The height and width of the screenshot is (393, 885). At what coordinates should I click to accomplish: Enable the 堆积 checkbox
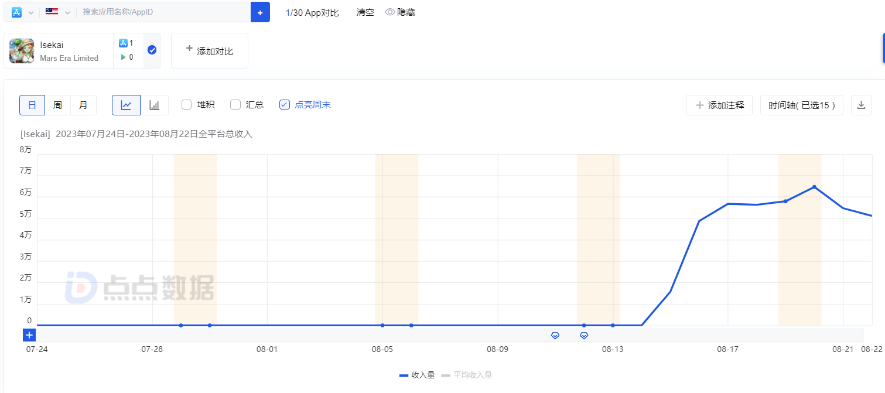[187, 105]
